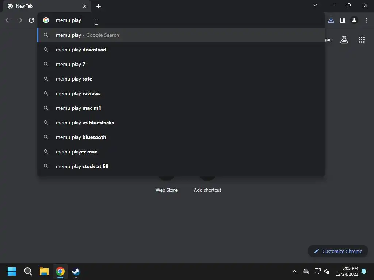Select 'memu play mac m1' suggestion
Screen dimensions: 374x280
point(181,108)
